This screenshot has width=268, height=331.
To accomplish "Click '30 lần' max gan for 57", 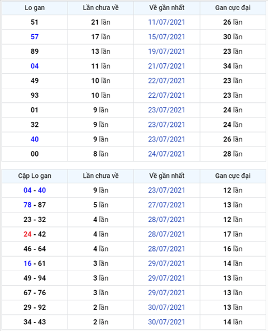I will coord(233,37).
